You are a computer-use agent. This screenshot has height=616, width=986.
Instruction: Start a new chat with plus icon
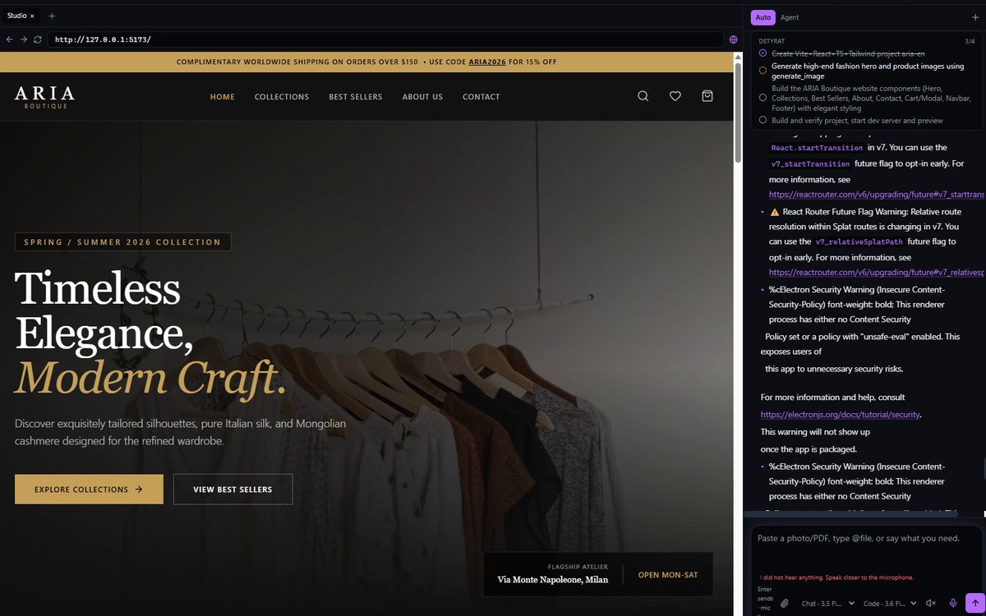click(975, 17)
